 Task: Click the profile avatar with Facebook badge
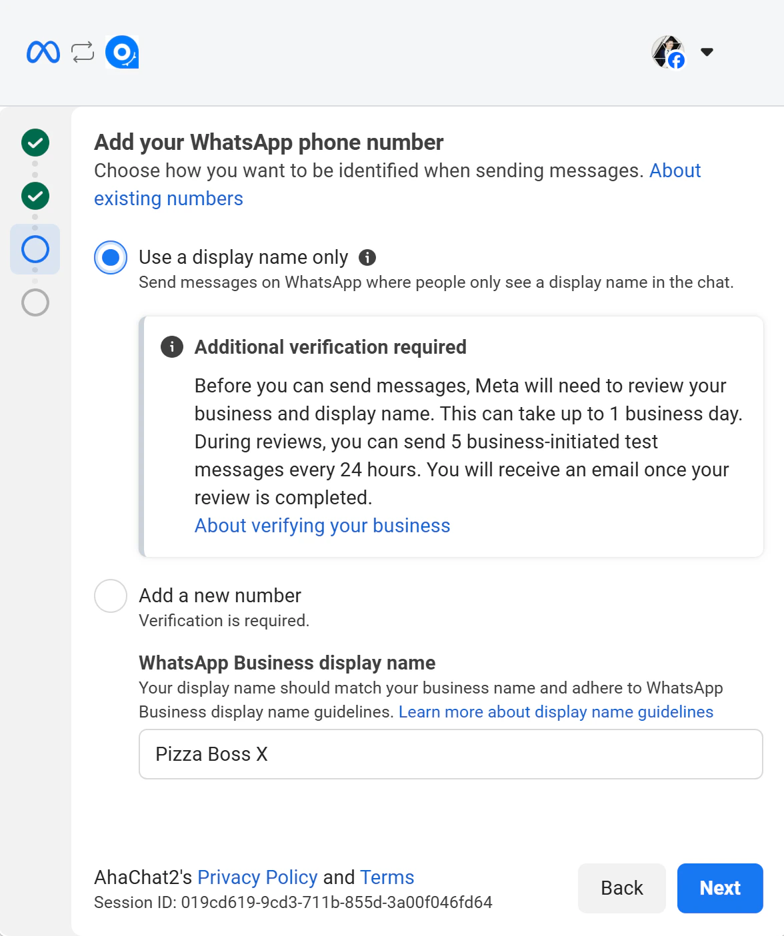pos(668,52)
